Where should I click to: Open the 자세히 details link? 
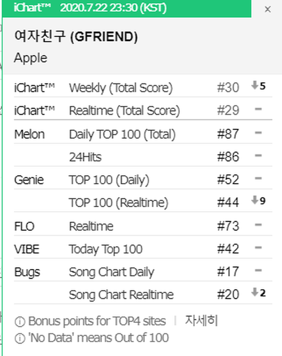click(201, 320)
